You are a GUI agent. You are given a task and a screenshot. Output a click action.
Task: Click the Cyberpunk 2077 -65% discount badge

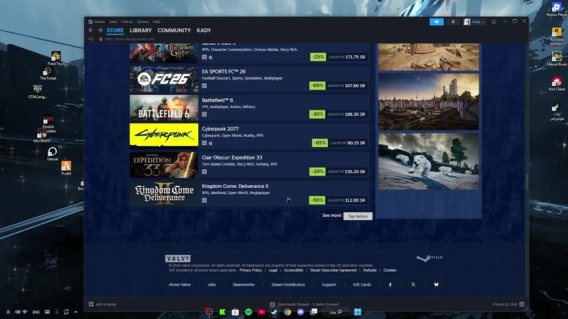pos(320,143)
